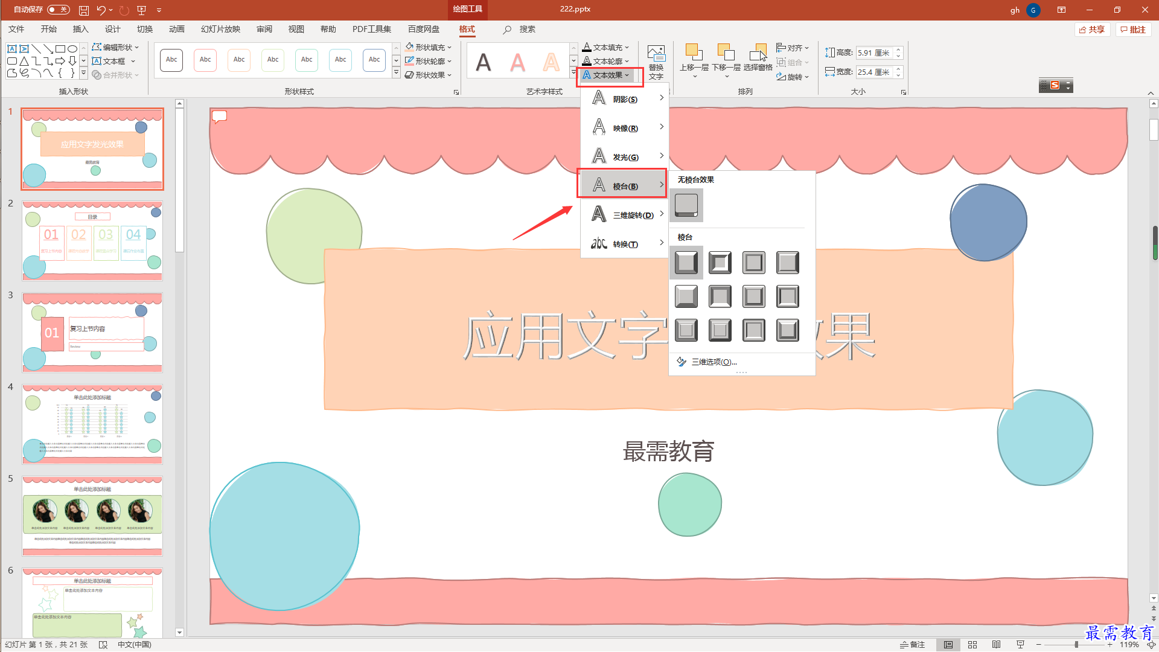
Task: Open 三维选项(O)... settings
Action: pyautogui.click(x=742, y=362)
